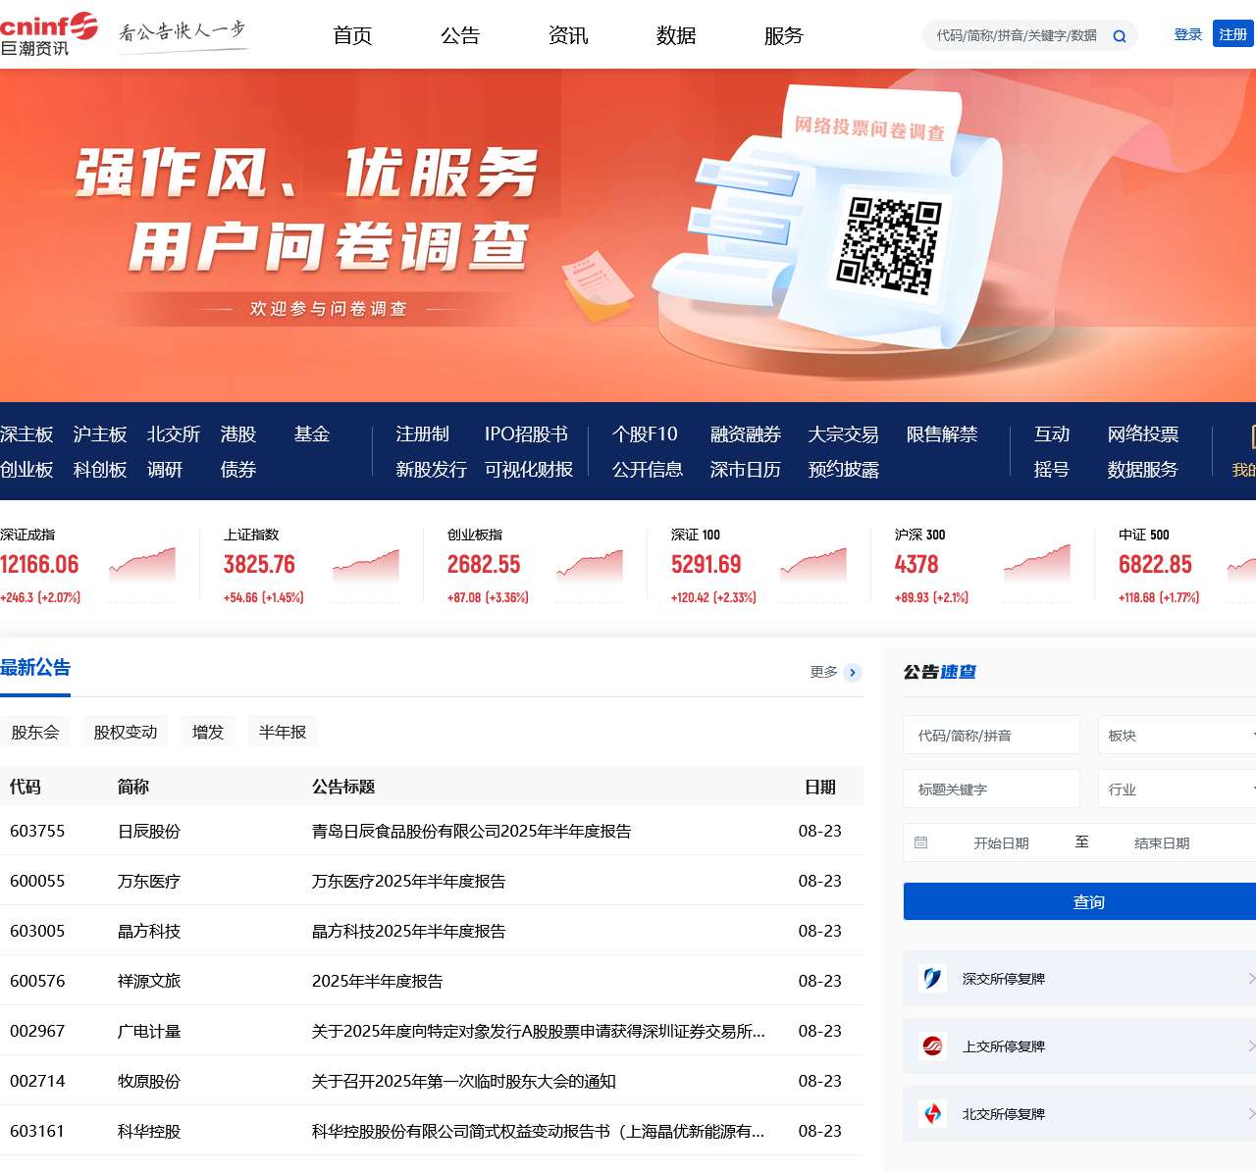Click the 北交所停复牌 exchange icon
The height and width of the screenshot is (1172, 1256).
[x=934, y=1113]
